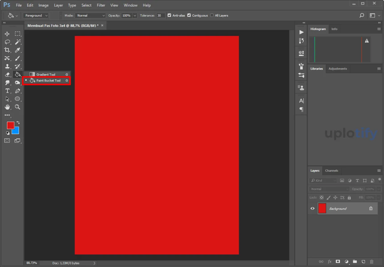This screenshot has width=384, height=267.
Task: Hide the Background layer with the eye icon
Action: 312,208
